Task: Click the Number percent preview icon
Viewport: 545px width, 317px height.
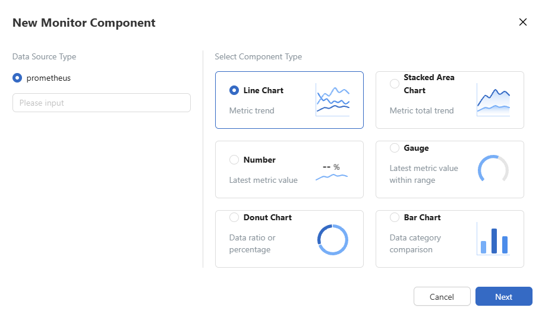Action: (x=332, y=172)
